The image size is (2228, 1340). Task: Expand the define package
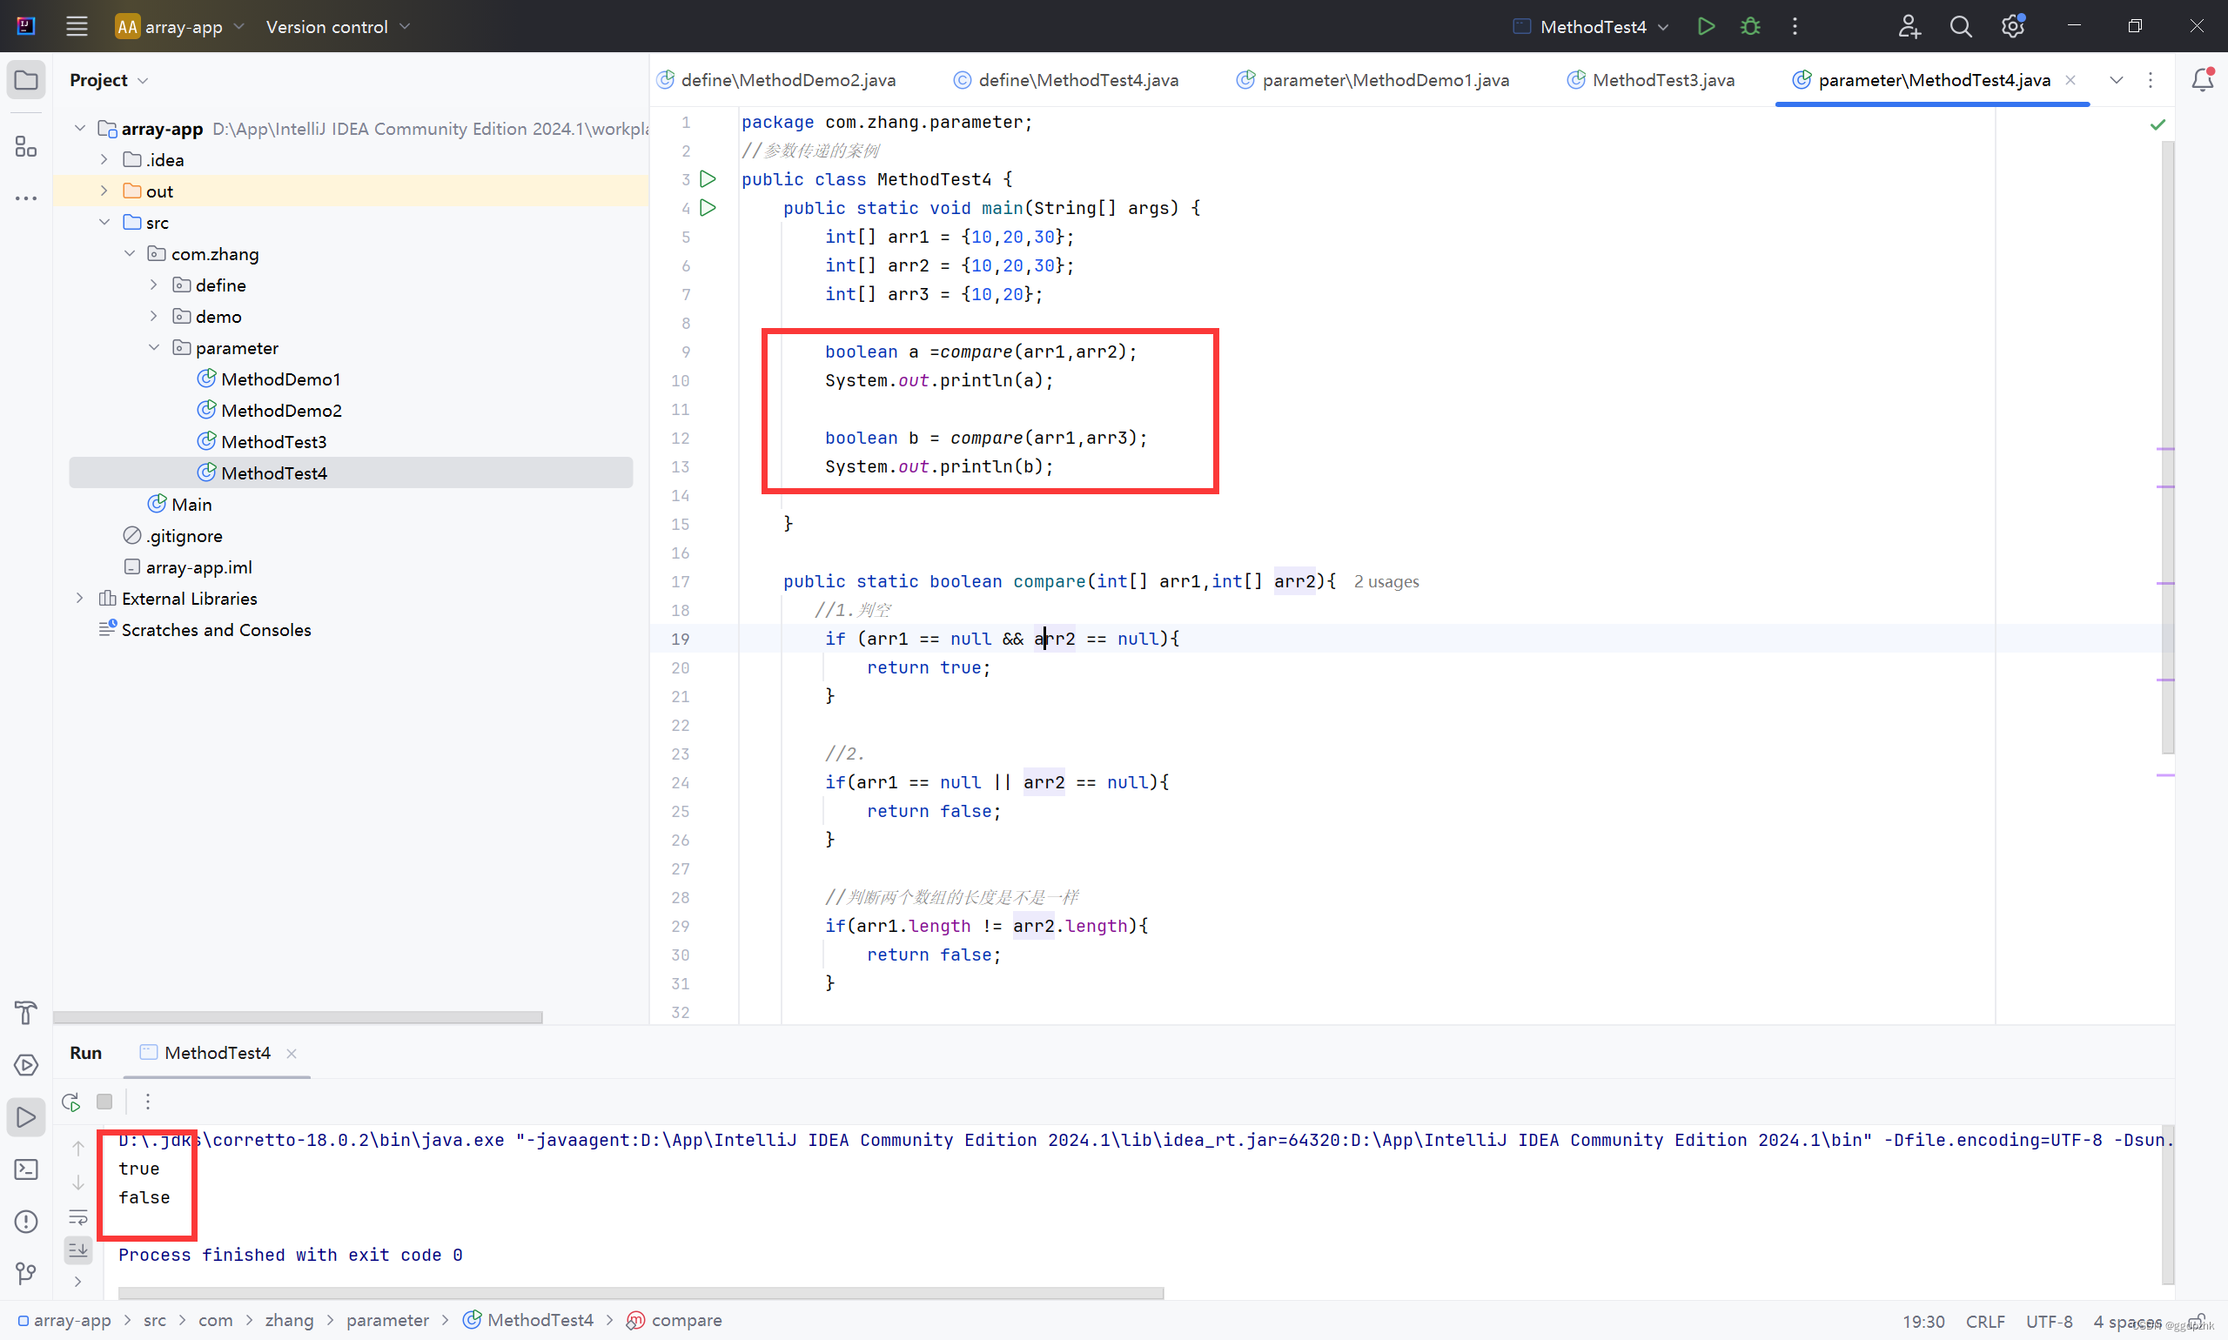coord(153,285)
